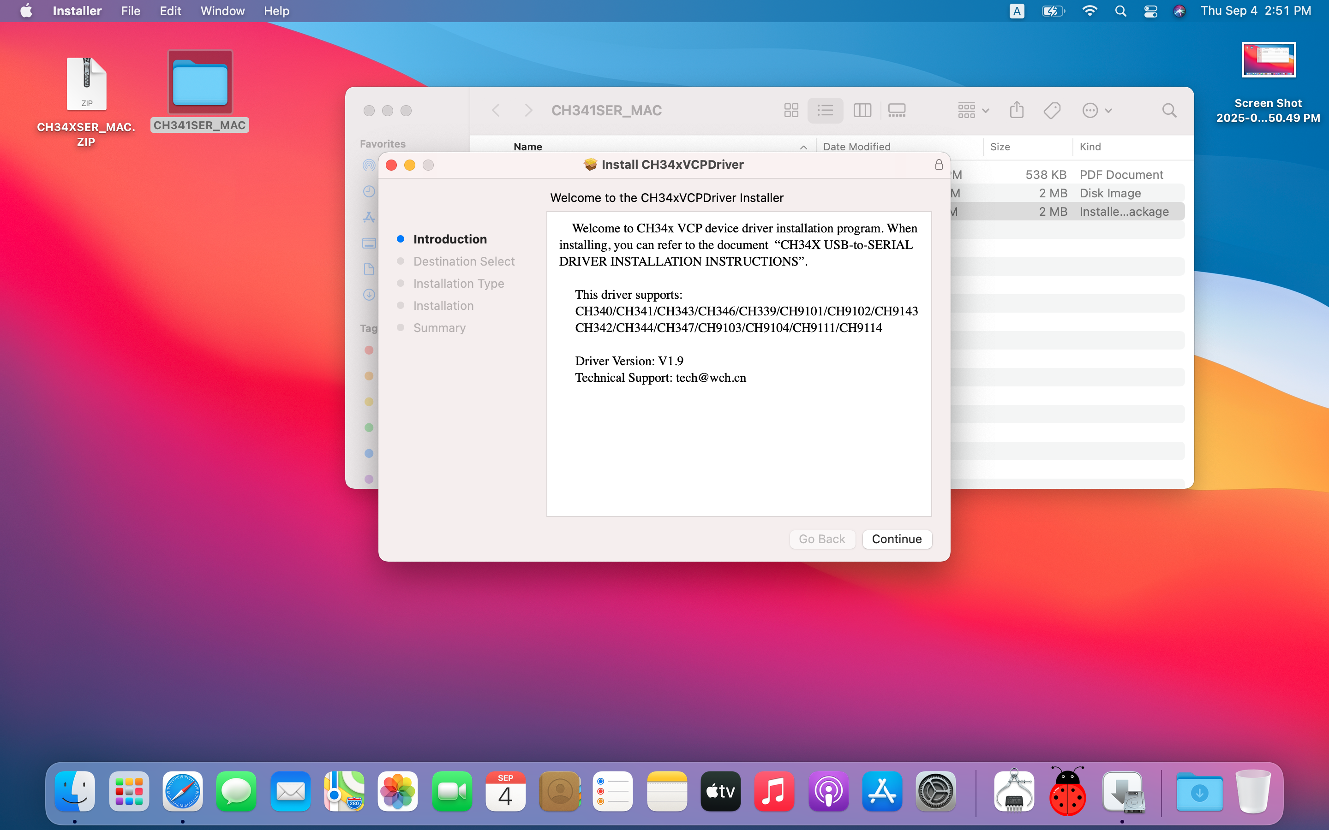Image resolution: width=1329 pixels, height=830 pixels.
Task: Switch Finder window to column view
Action: coord(862,110)
